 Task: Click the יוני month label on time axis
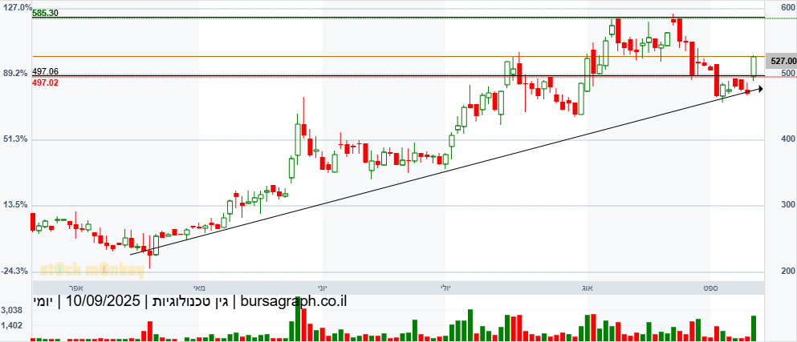[x=323, y=288]
